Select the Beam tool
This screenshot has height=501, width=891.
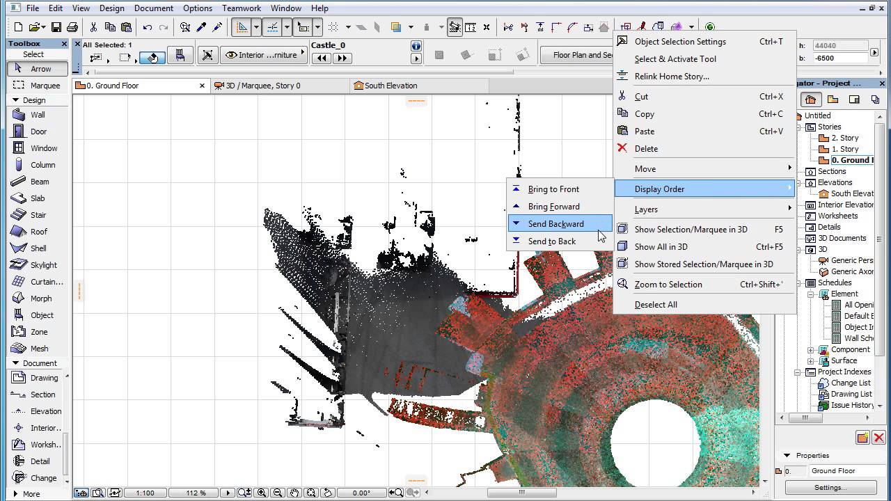click(39, 182)
